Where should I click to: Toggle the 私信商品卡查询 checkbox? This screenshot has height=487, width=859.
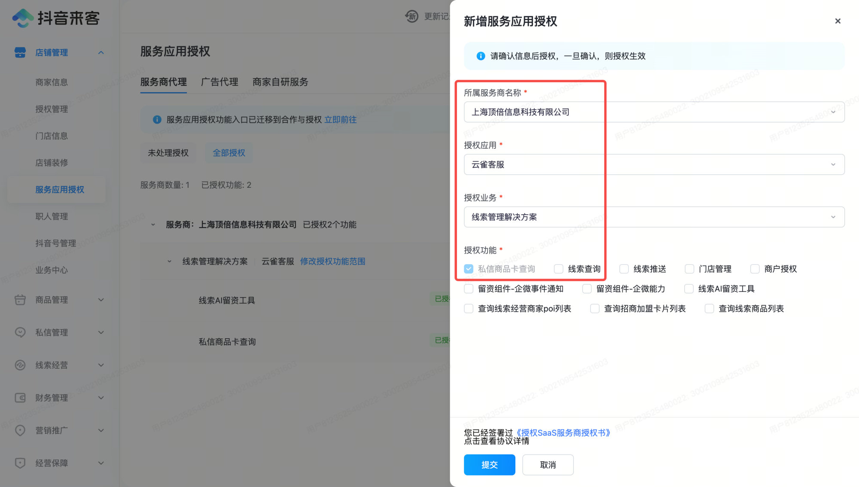[469, 269]
